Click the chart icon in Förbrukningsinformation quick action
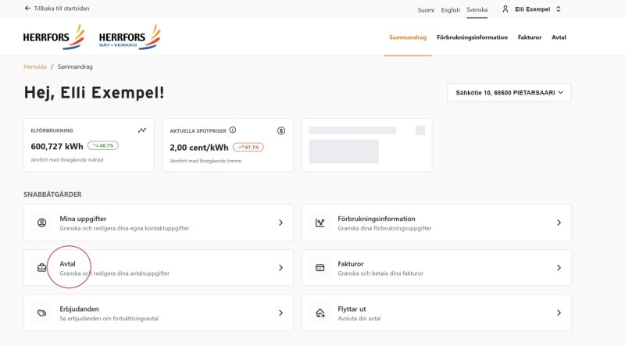 tap(320, 223)
